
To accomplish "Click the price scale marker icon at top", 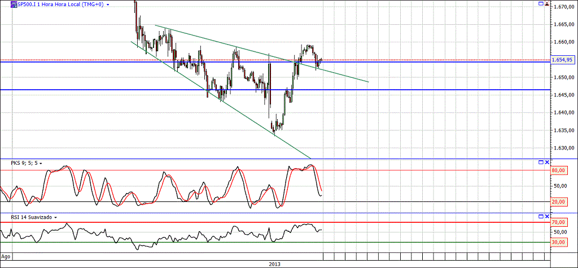I will tap(547, 4).
